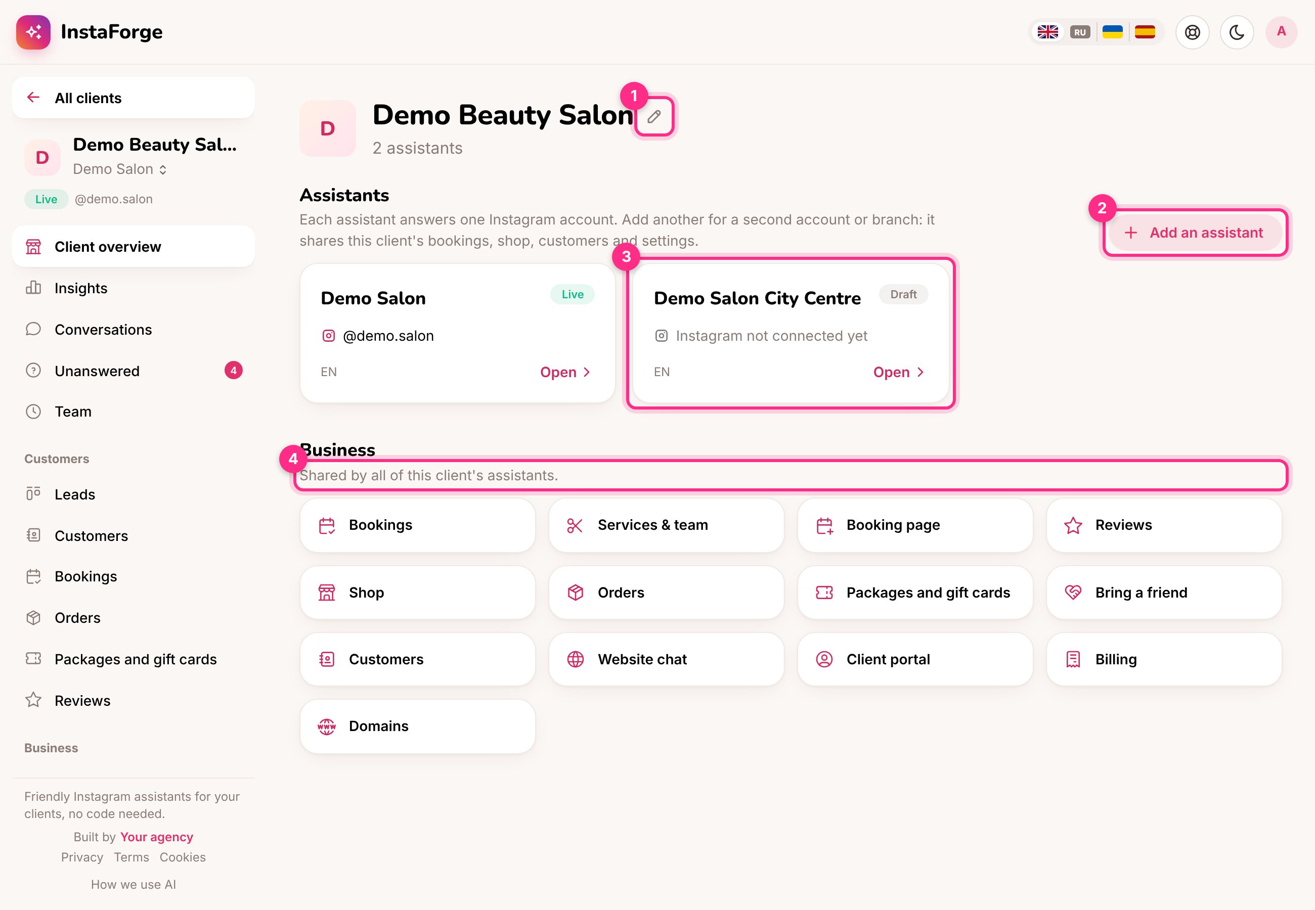Open the Bring a friend card
1315x910 pixels.
coord(1164,593)
